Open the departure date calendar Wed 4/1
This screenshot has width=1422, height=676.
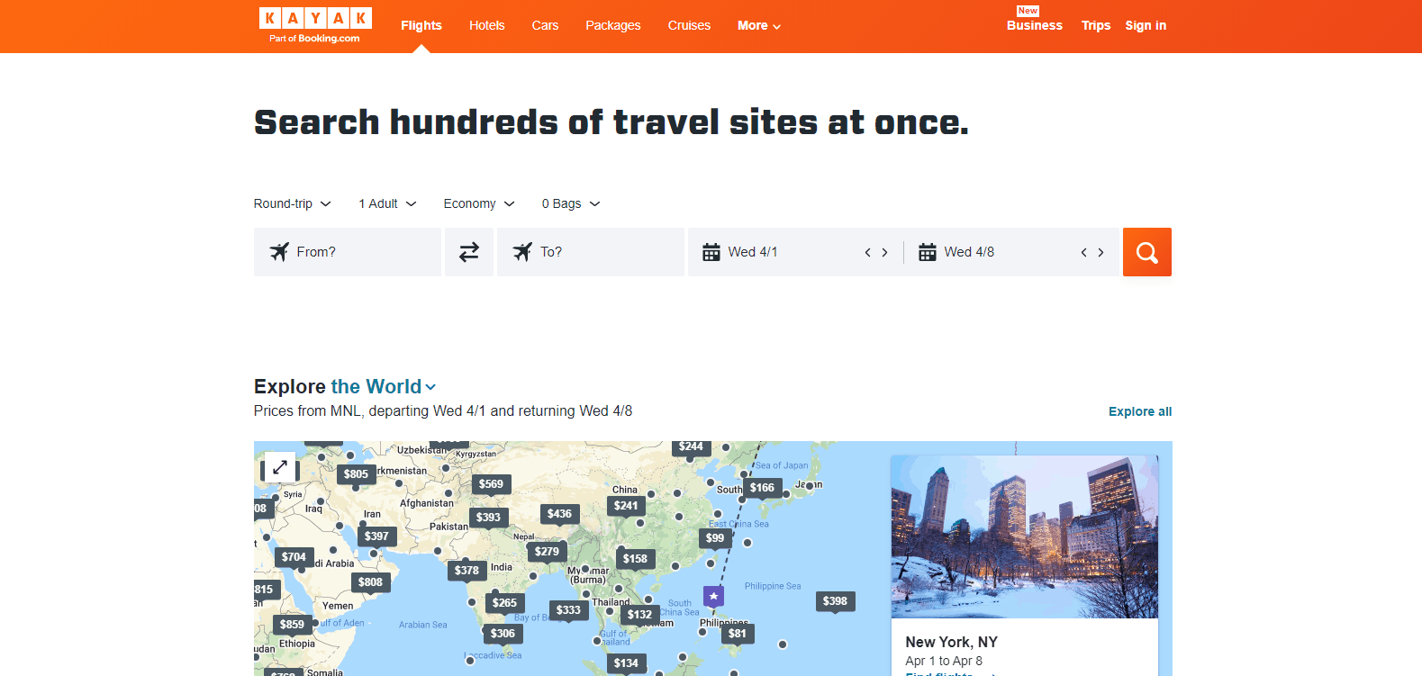pyautogui.click(x=752, y=252)
